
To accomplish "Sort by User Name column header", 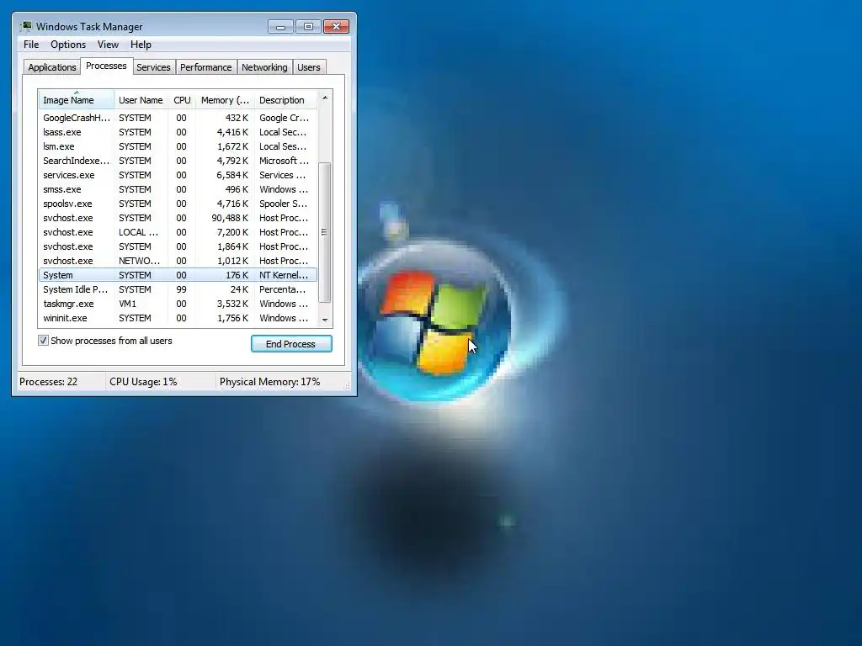I will coord(141,100).
